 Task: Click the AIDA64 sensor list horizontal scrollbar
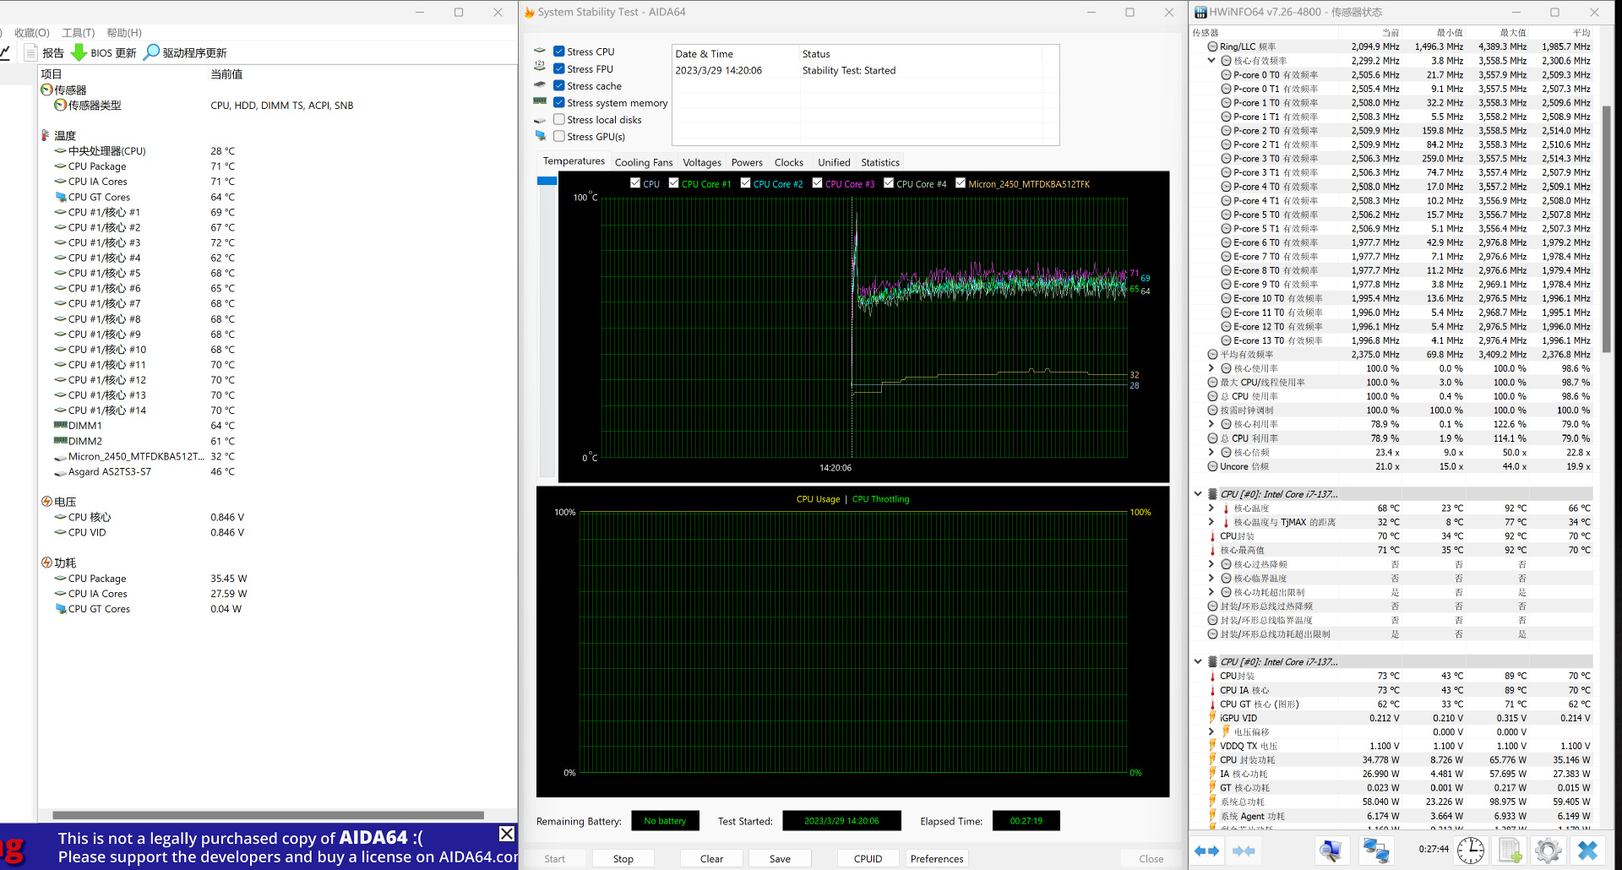pos(268,815)
